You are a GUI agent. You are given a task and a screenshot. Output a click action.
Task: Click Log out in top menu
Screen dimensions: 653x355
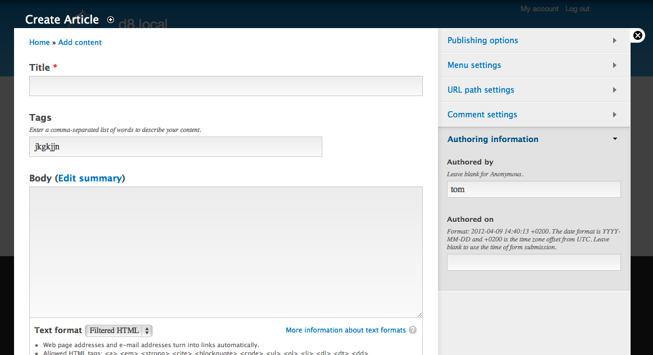(x=577, y=9)
